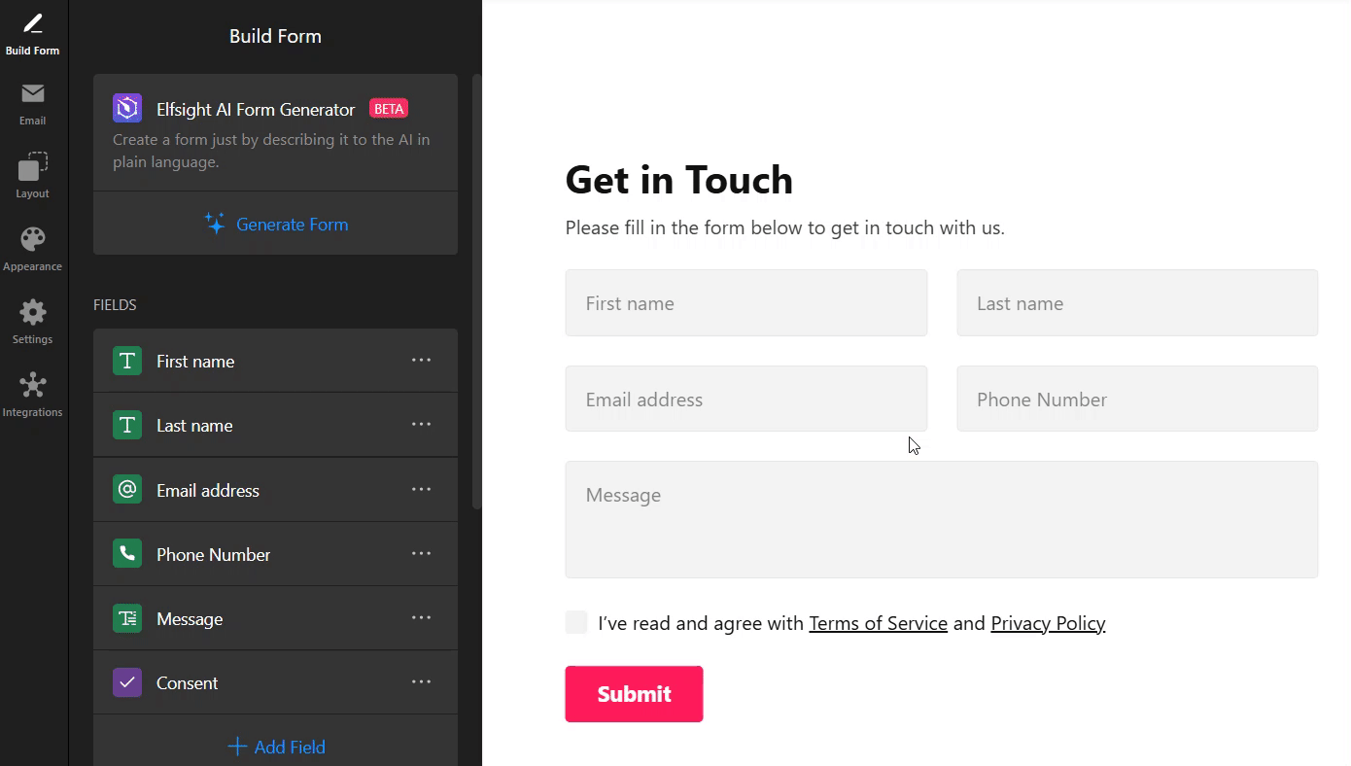Tick the Terms of Service consent checkbox
Viewport: 1351px width, 766px height.
click(576, 623)
